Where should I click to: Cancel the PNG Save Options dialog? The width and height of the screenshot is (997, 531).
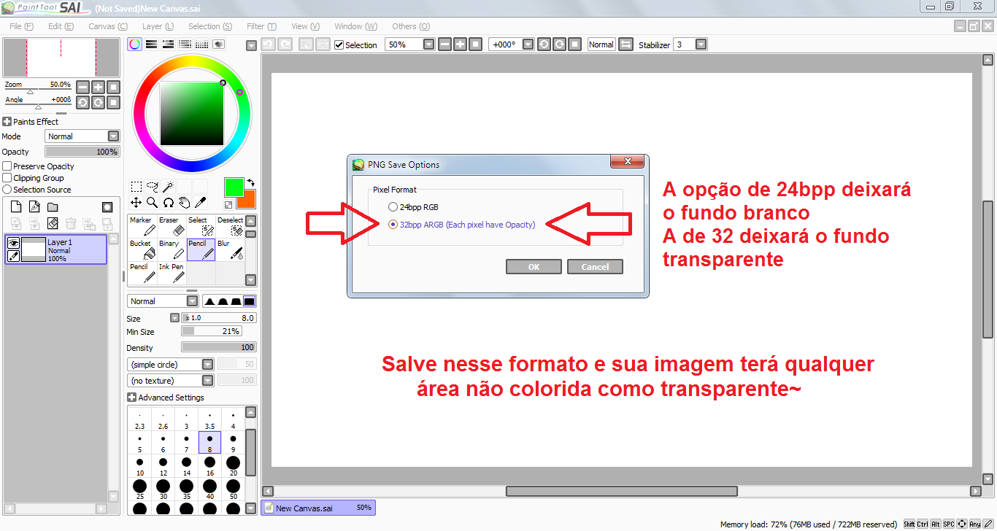point(595,267)
